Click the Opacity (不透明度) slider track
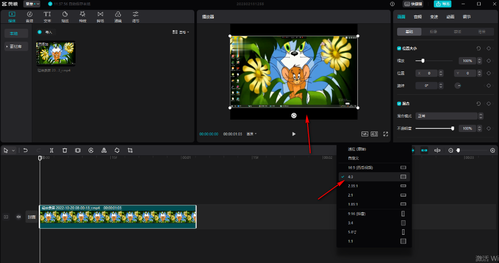Viewport: 499px width, 263px height. (x=433, y=129)
